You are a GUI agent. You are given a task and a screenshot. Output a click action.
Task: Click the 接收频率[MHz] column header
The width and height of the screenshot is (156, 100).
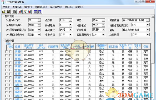click(x=29, y=47)
